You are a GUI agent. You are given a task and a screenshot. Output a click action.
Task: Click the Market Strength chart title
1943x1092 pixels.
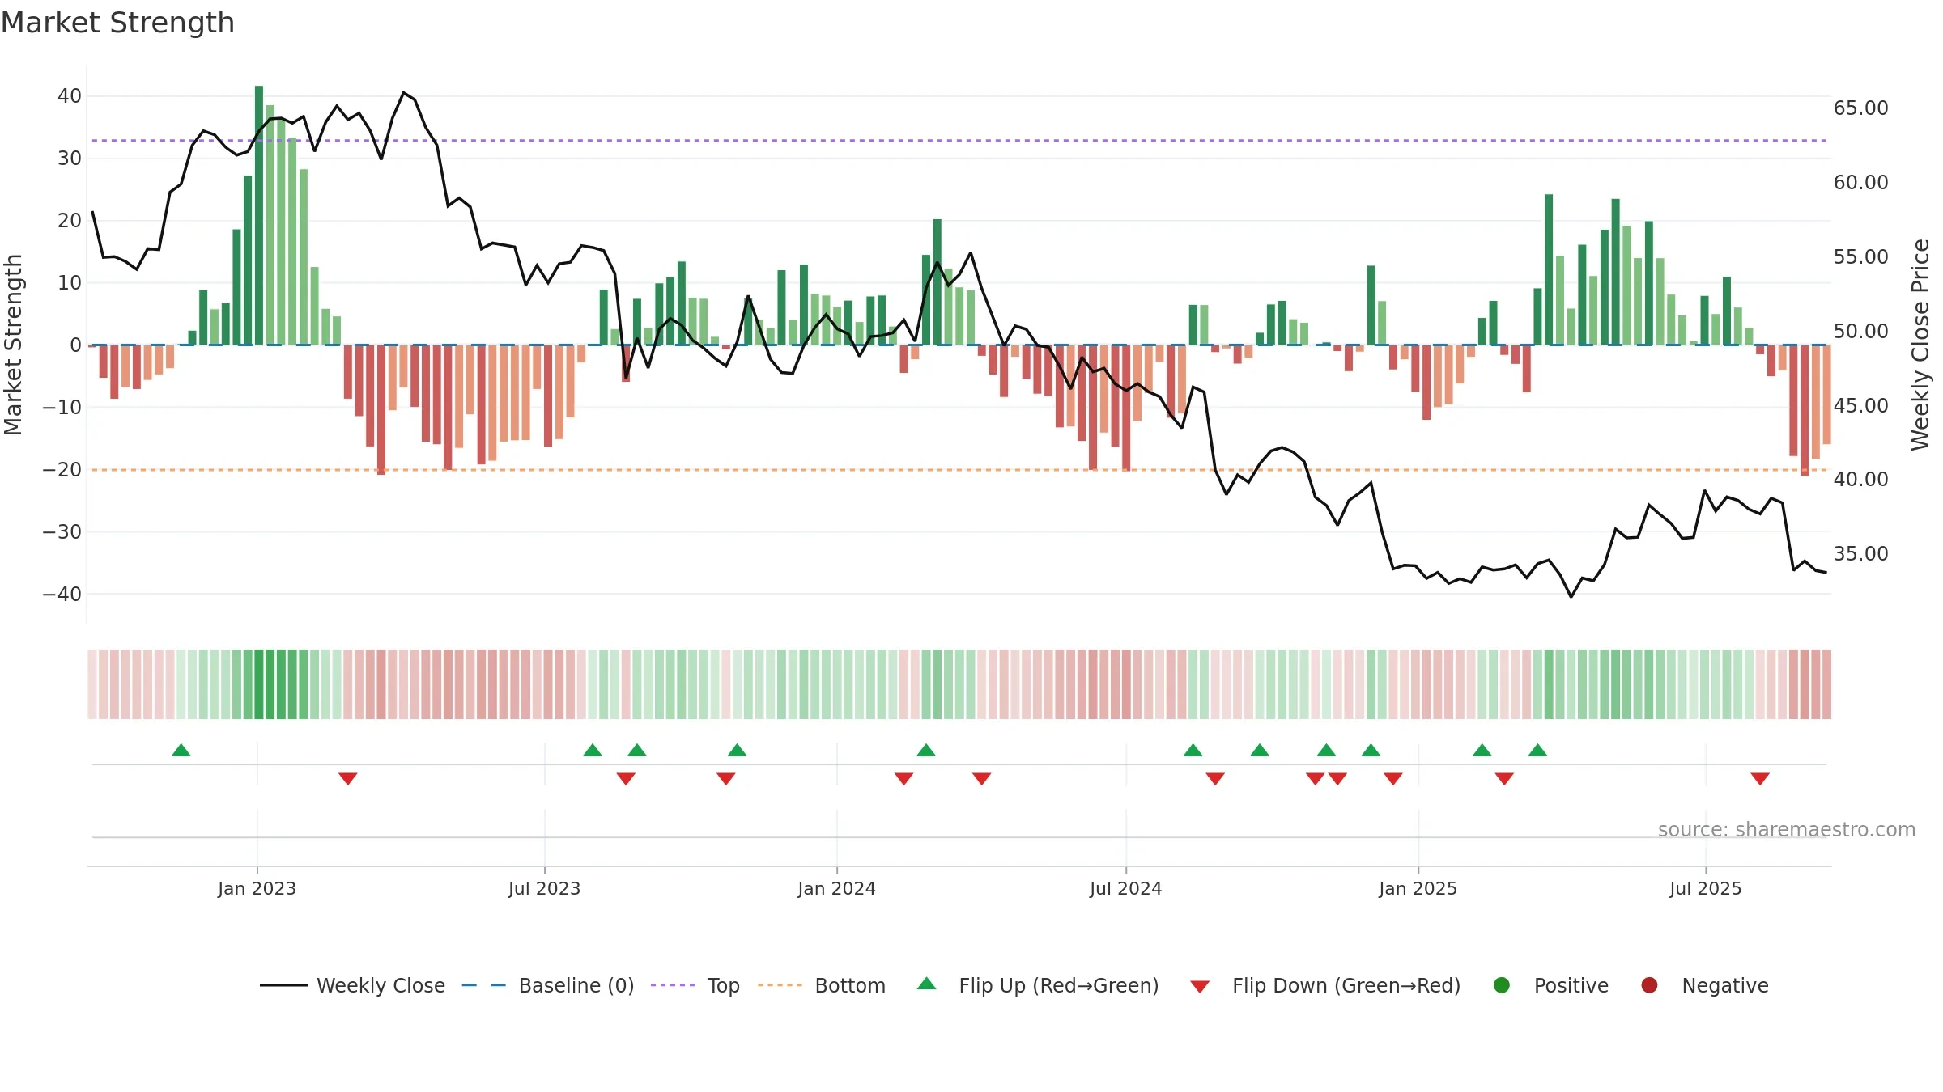coord(117,23)
